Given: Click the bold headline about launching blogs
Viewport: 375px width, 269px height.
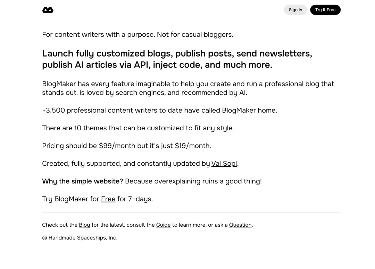Looking at the screenshot, I should (177, 59).
